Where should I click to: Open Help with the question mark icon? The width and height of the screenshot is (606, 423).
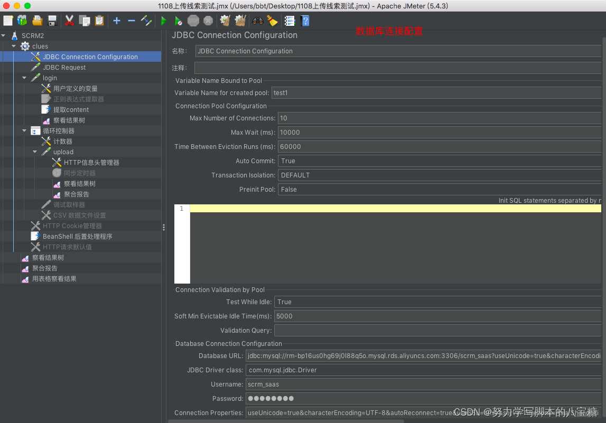point(305,21)
